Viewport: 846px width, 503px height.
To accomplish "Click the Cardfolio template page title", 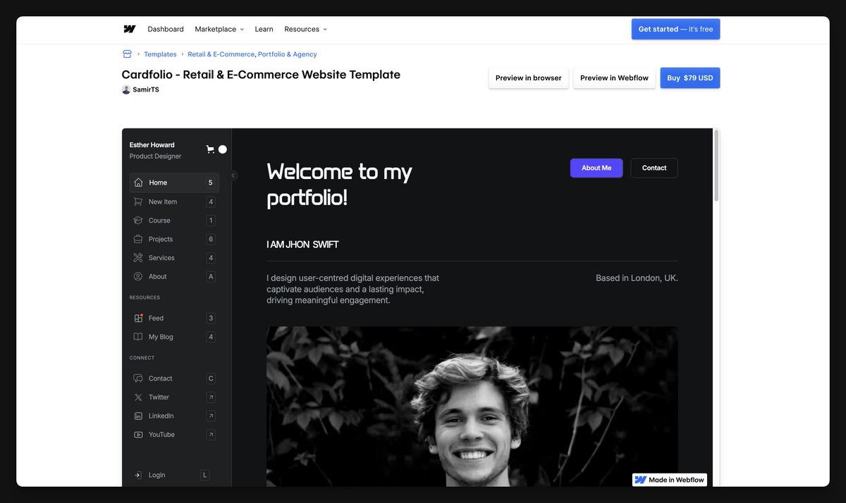I will click(261, 75).
